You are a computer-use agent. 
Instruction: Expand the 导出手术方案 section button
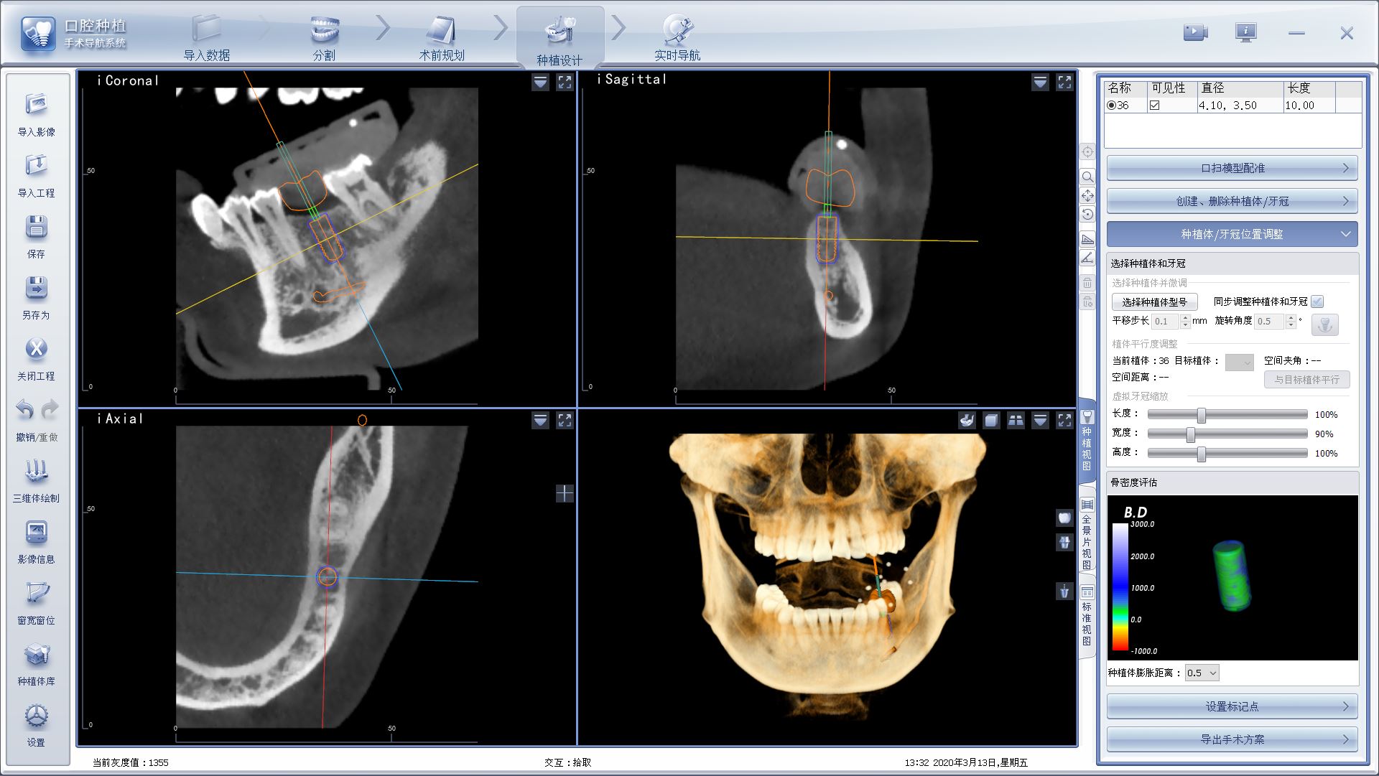(x=1232, y=739)
